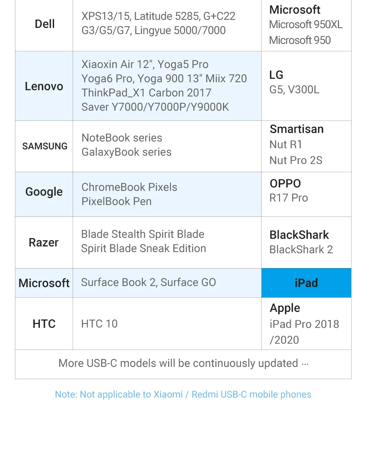The image size is (367, 453).
Task: Click the blue iPad header cell
Action: pyautogui.click(x=306, y=283)
